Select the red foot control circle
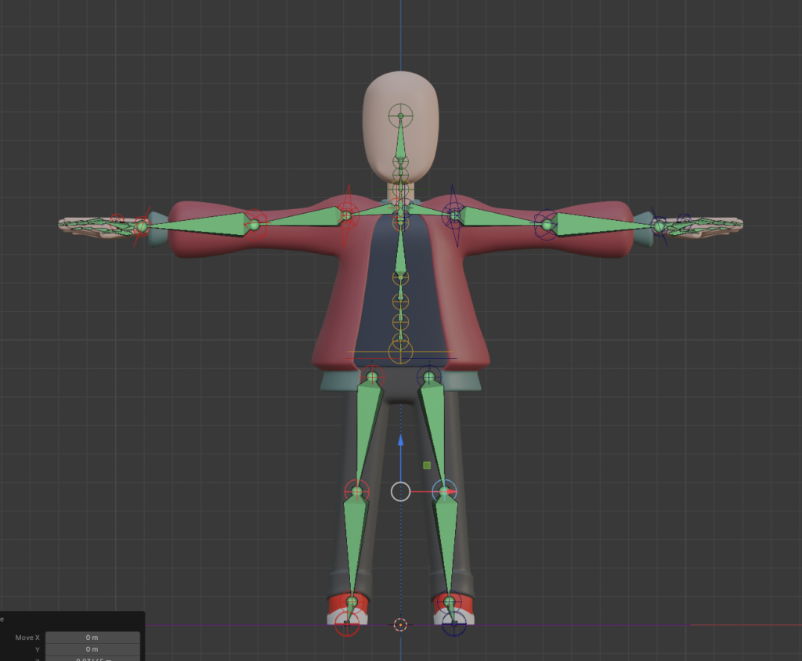Viewport: 802px width, 661px height. click(x=347, y=623)
